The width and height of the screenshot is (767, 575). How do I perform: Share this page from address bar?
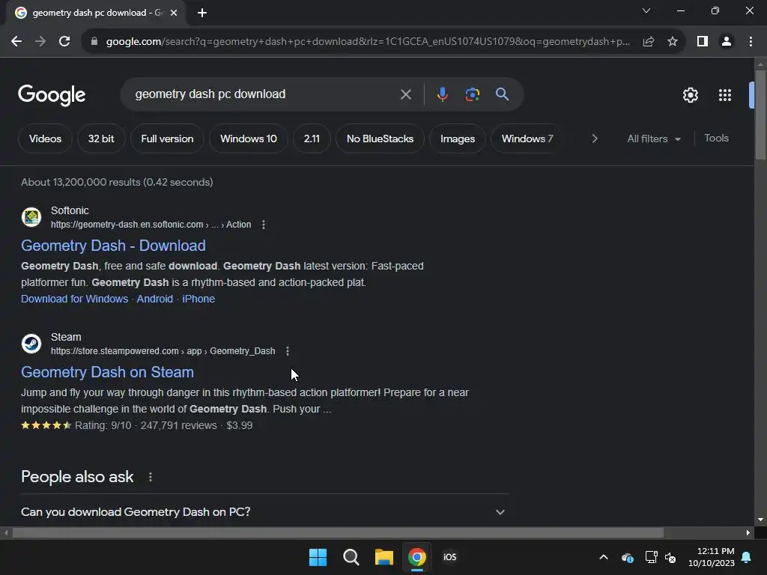tap(649, 42)
